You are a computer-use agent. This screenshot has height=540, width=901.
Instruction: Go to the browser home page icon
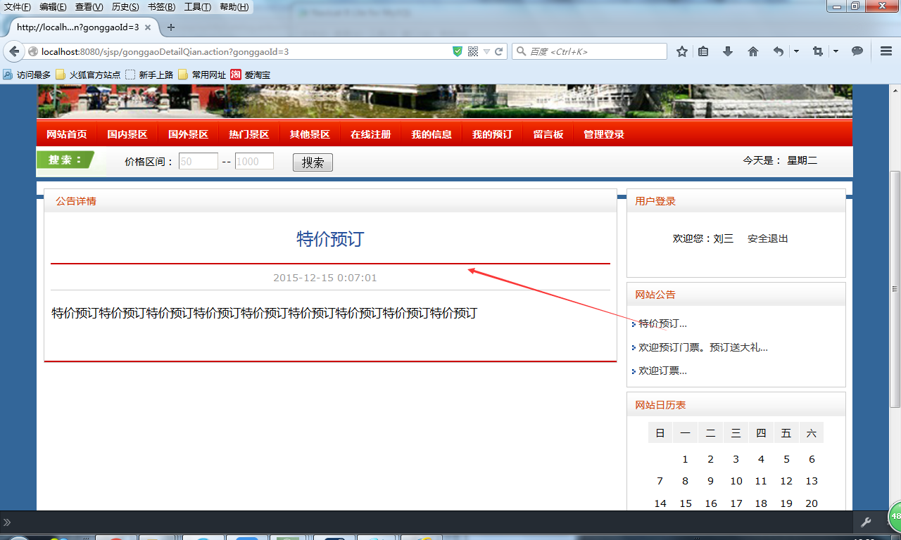[753, 51]
